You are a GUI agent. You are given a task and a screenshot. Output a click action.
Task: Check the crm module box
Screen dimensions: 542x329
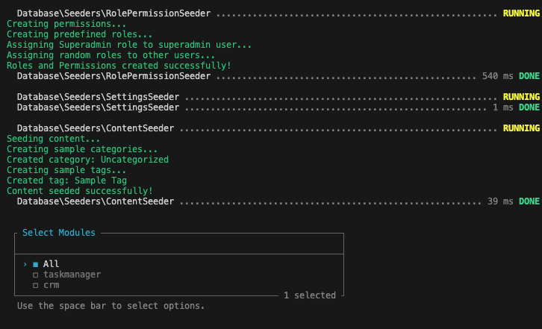tap(35, 286)
